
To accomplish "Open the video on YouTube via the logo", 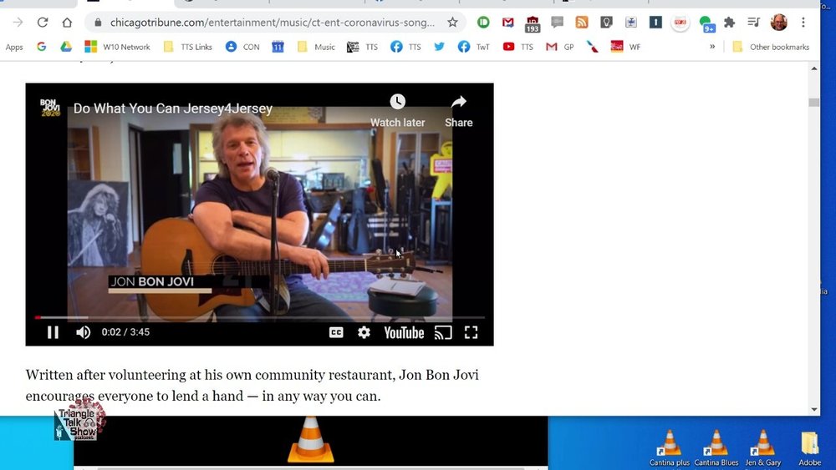I will tap(404, 332).
